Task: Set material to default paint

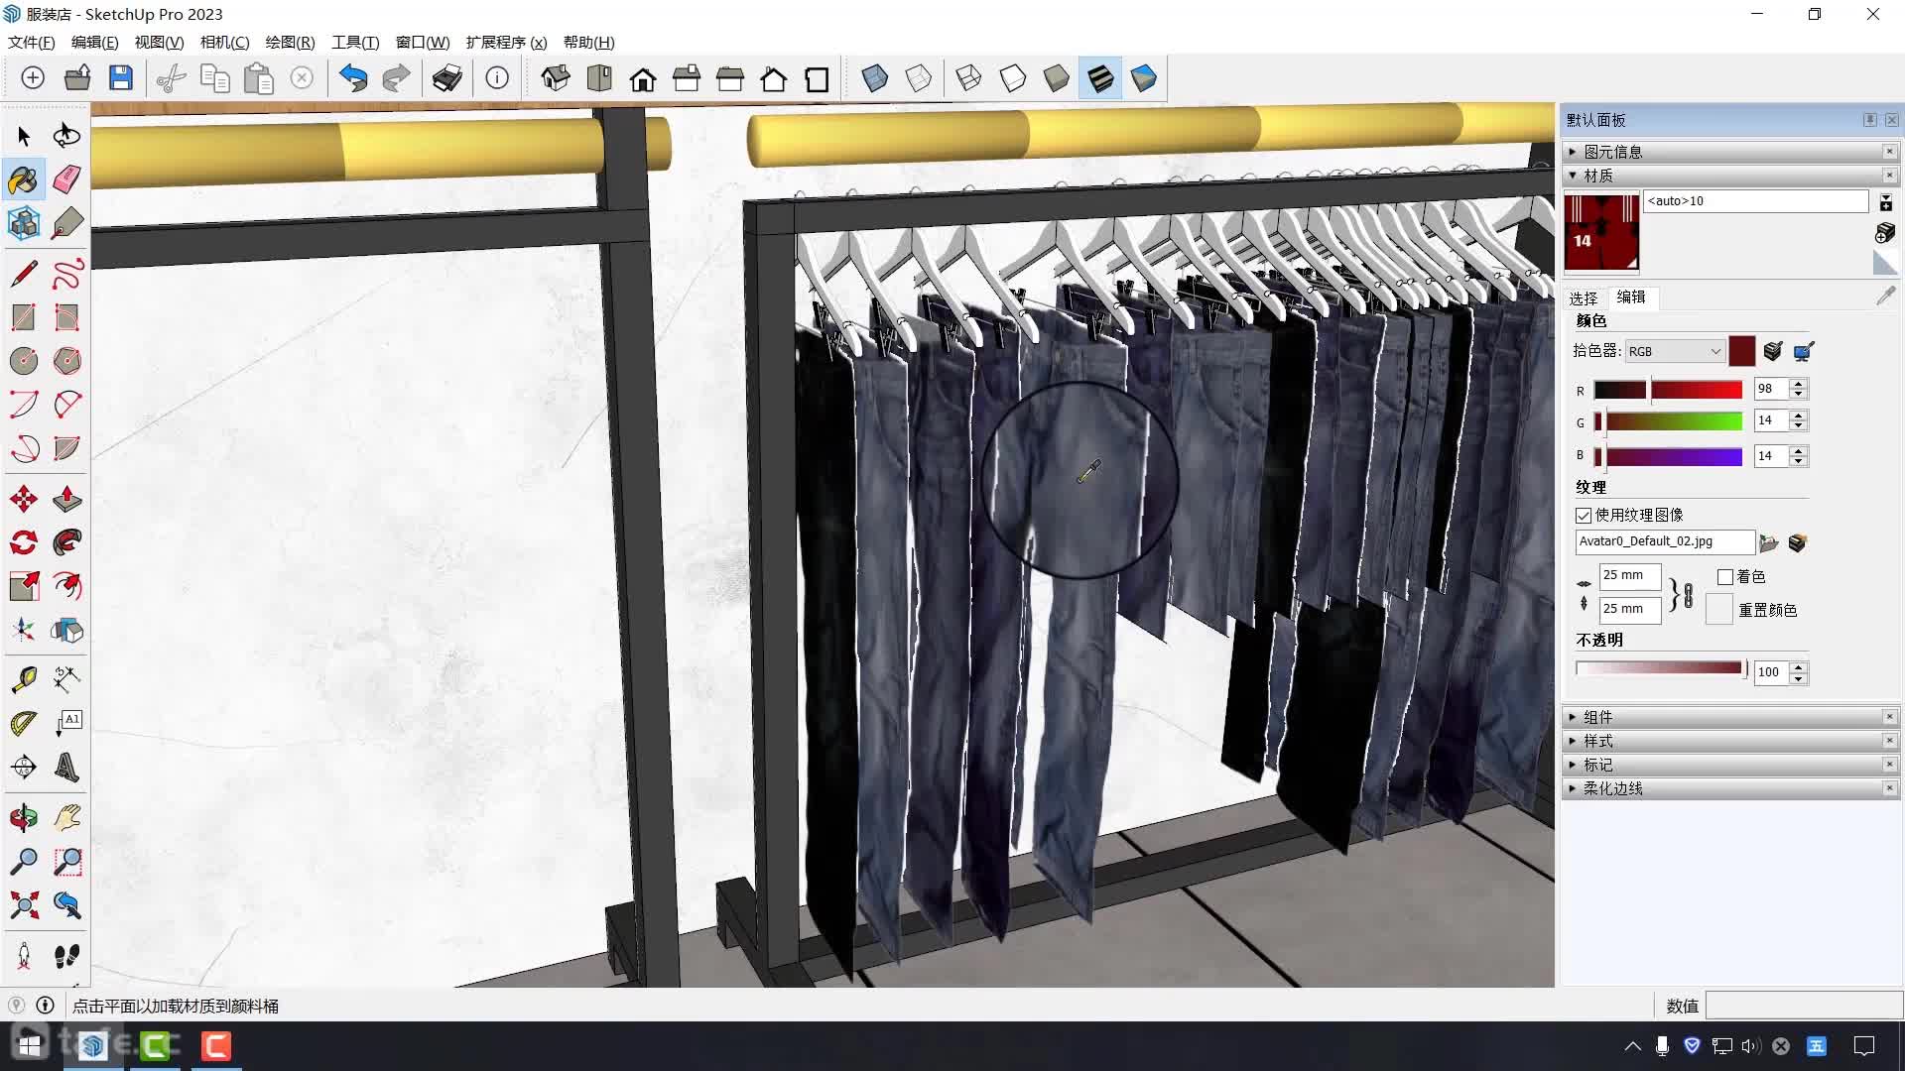Action: (x=1885, y=262)
